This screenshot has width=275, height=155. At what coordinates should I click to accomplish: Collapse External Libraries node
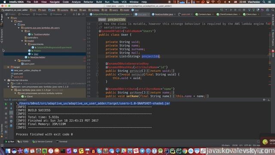click(x=5, y=80)
